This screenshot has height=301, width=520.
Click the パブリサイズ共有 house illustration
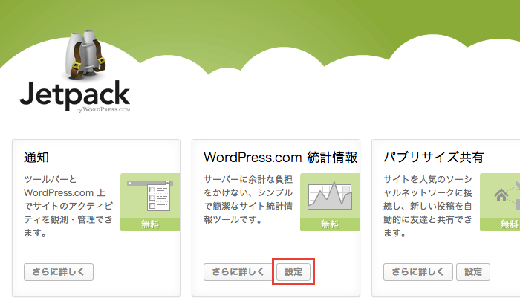click(501, 195)
